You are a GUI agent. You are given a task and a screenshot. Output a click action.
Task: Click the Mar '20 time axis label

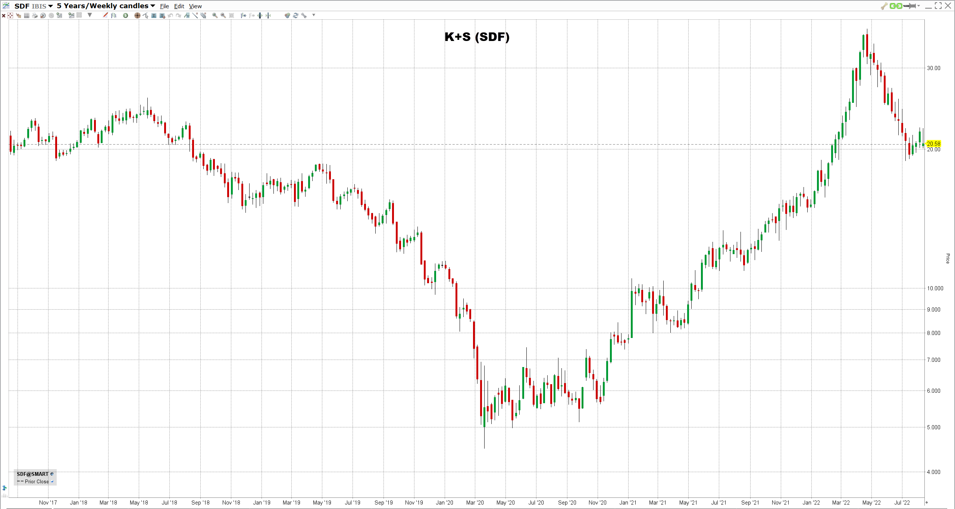pos(475,503)
